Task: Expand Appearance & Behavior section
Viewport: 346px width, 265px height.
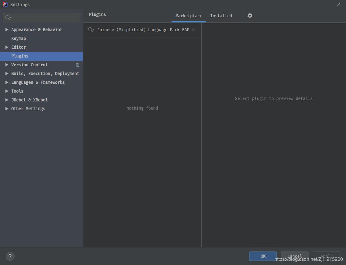Action: [7, 30]
